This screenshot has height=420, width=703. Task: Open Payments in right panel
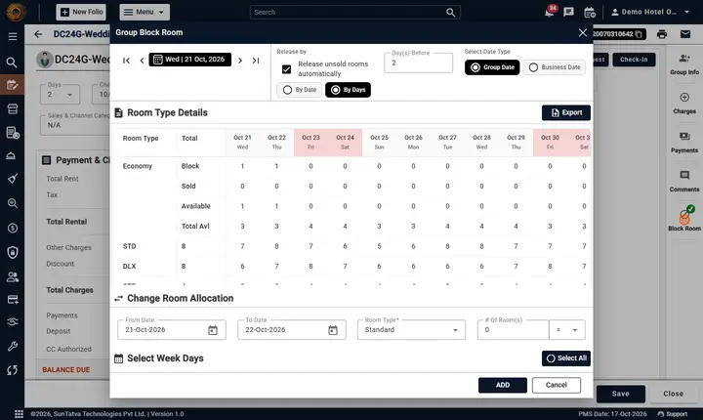[684, 143]
